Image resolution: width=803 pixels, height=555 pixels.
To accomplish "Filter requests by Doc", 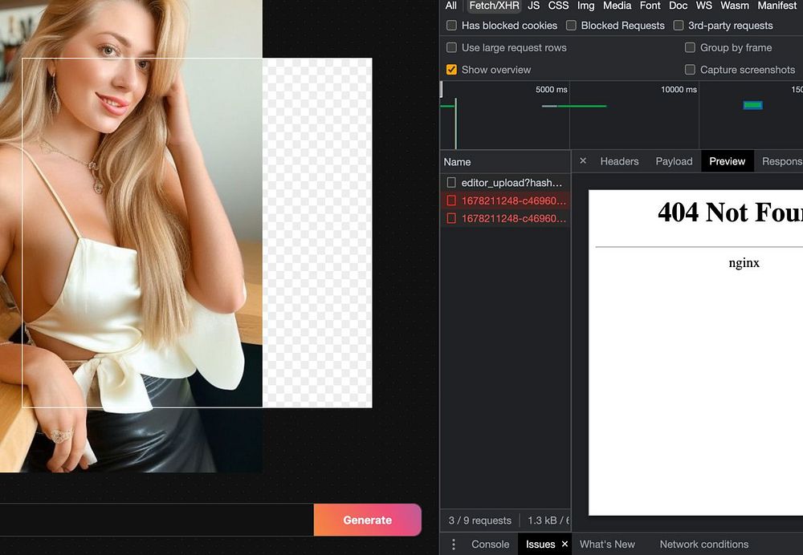I will tap(678, 6).
